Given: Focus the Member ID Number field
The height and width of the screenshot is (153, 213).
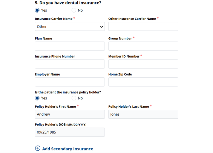Looking at the screenshot, I should pos(143,64).
